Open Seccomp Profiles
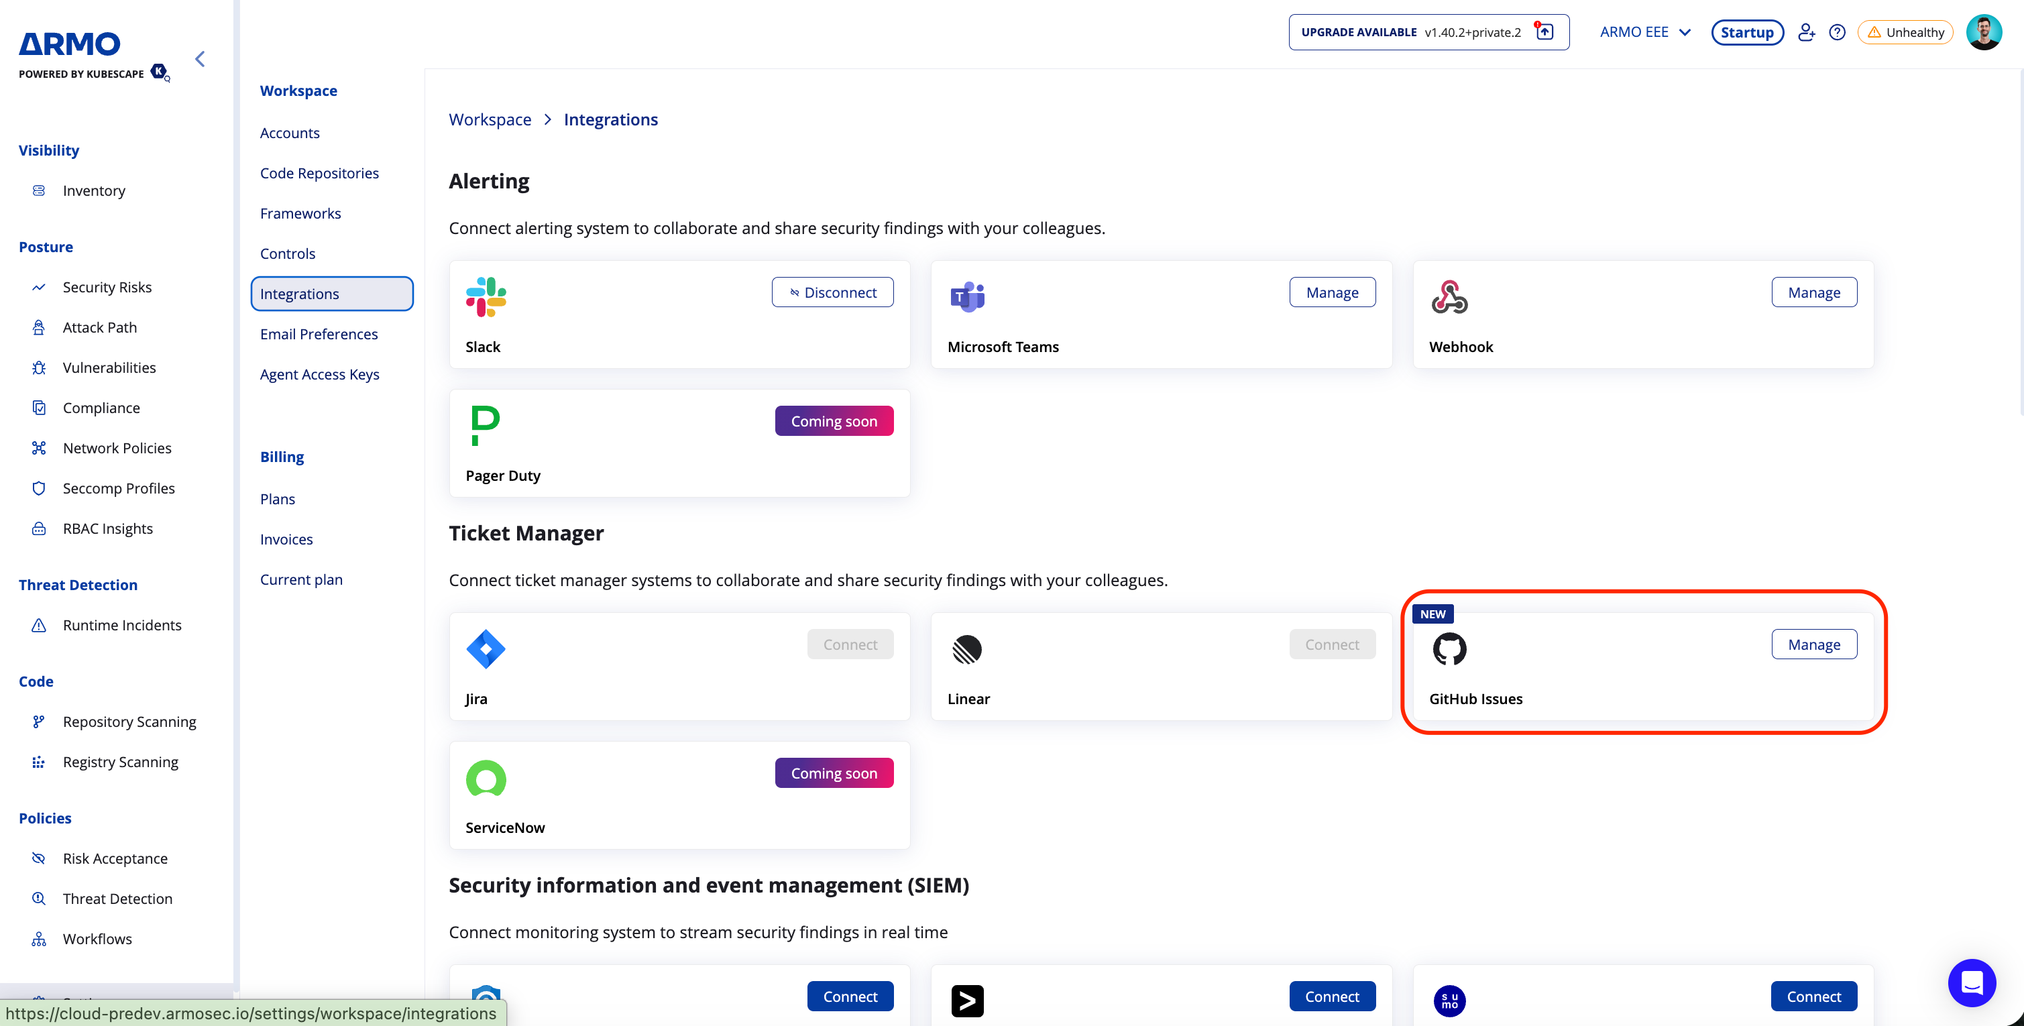 click(x=119, y=489)
